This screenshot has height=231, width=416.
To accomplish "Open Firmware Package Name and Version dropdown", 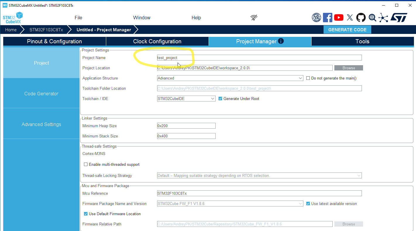I will tap(230, 204).
